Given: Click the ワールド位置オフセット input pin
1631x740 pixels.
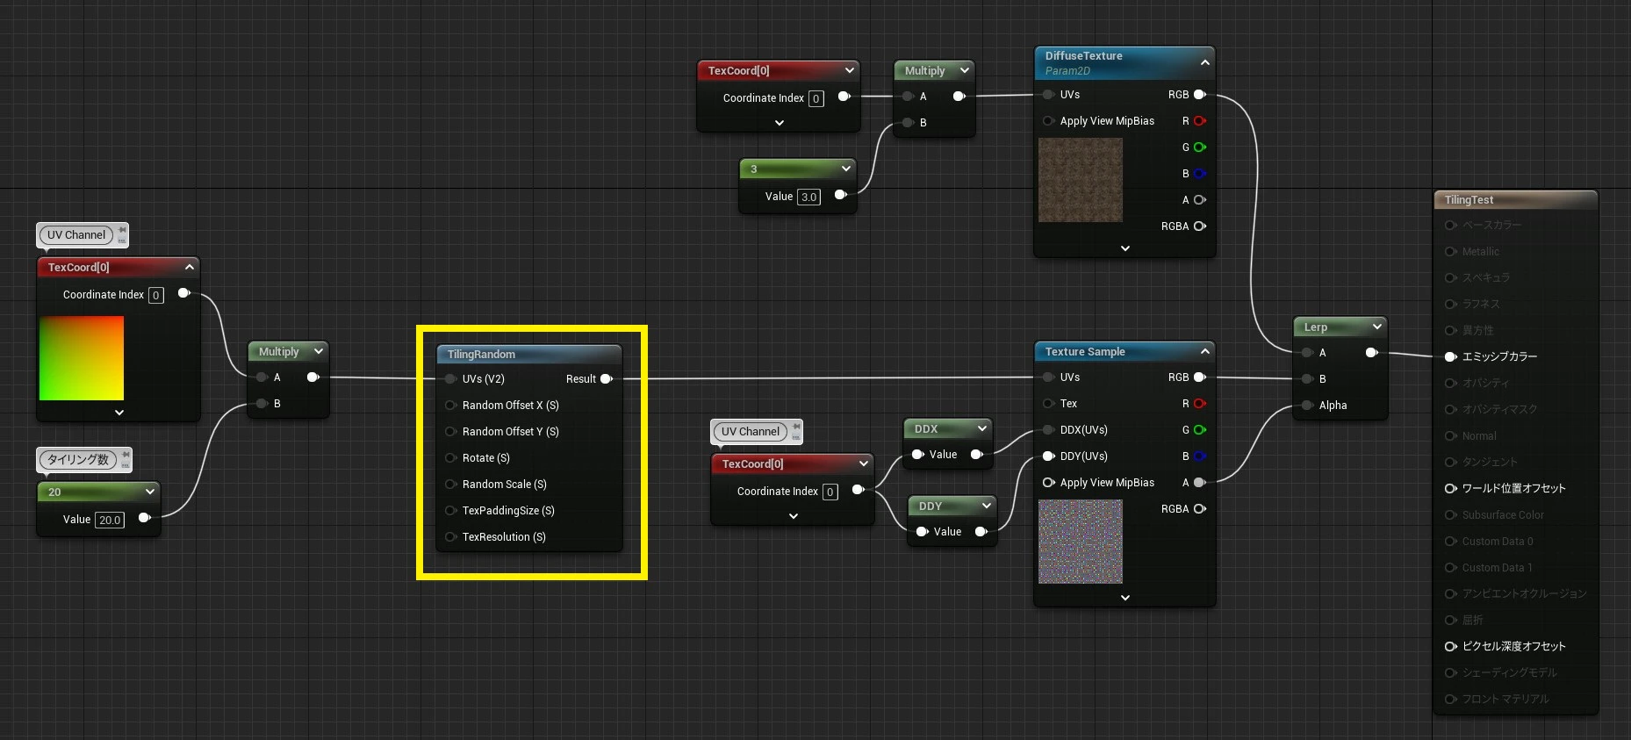Looking at the screenshot, I should (x=1451, y=488).
